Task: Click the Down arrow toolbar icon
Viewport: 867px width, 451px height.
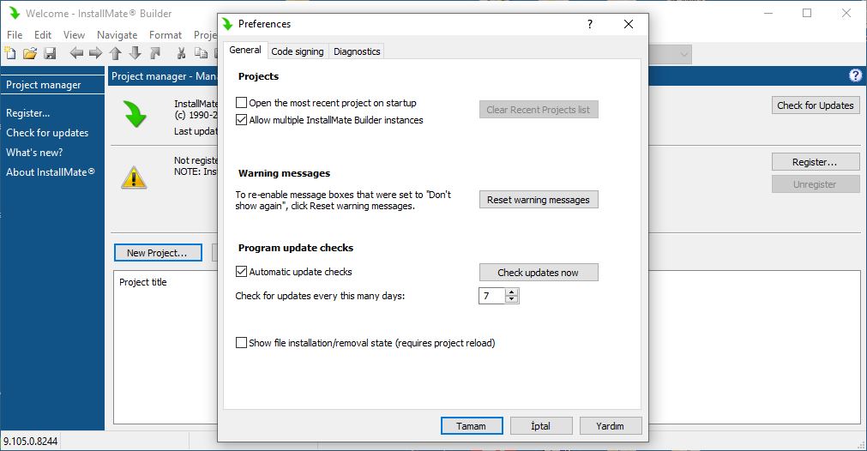Action: coord(135,53)
